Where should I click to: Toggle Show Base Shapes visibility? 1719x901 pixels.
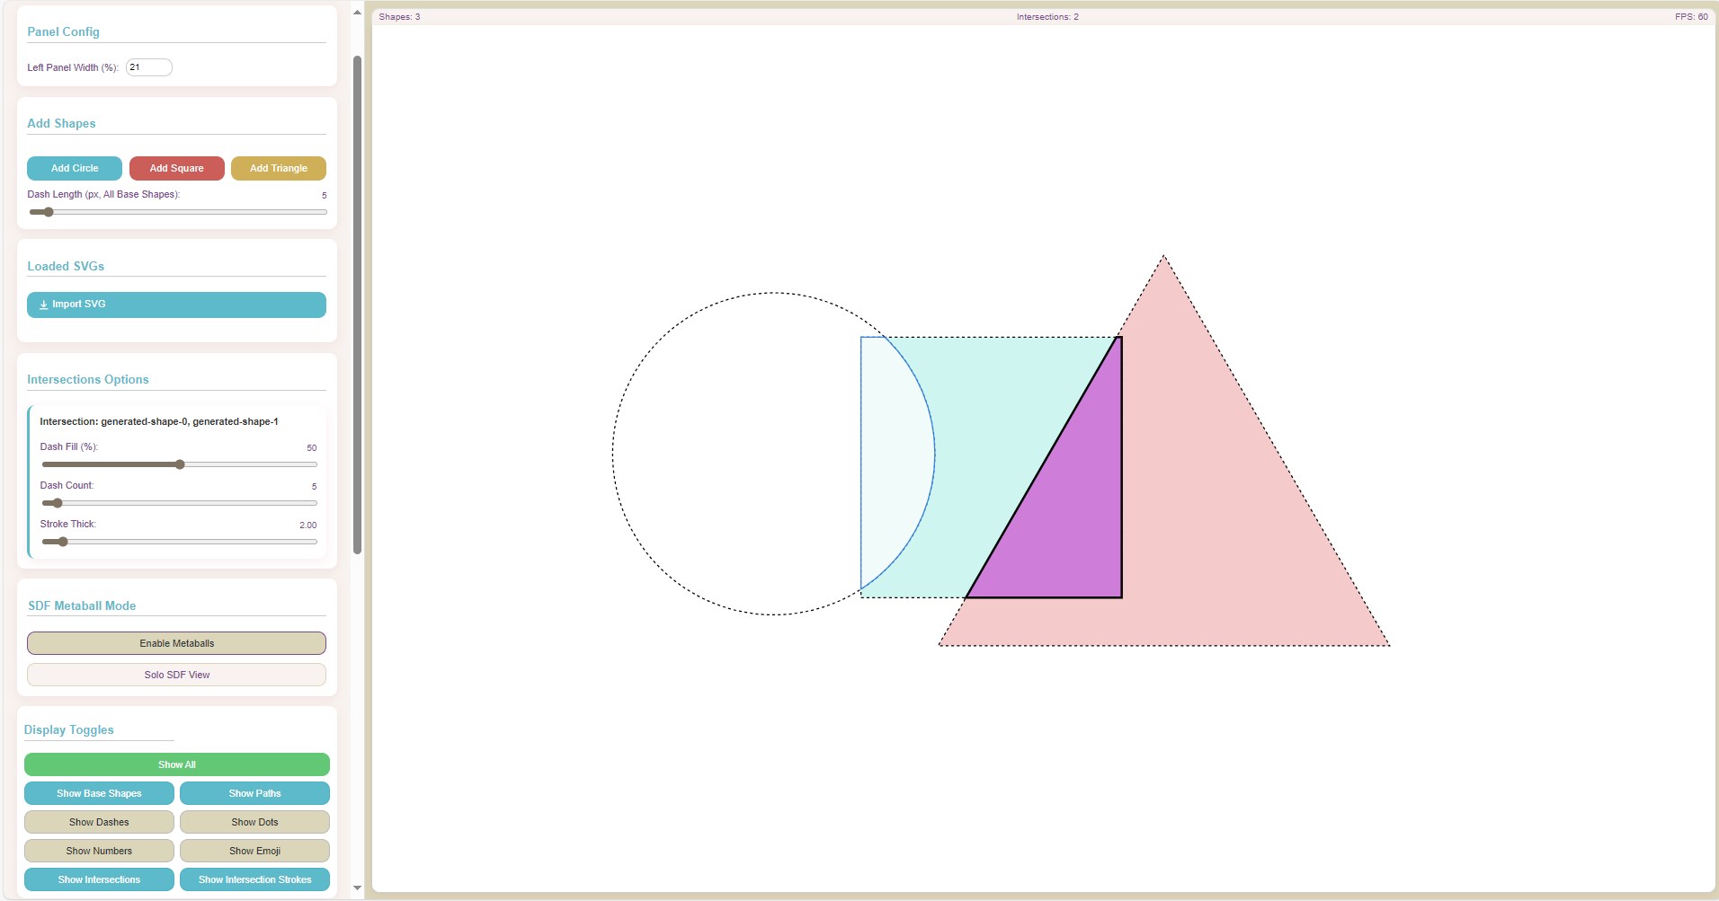pyautogui.click(x=99, y=793)
